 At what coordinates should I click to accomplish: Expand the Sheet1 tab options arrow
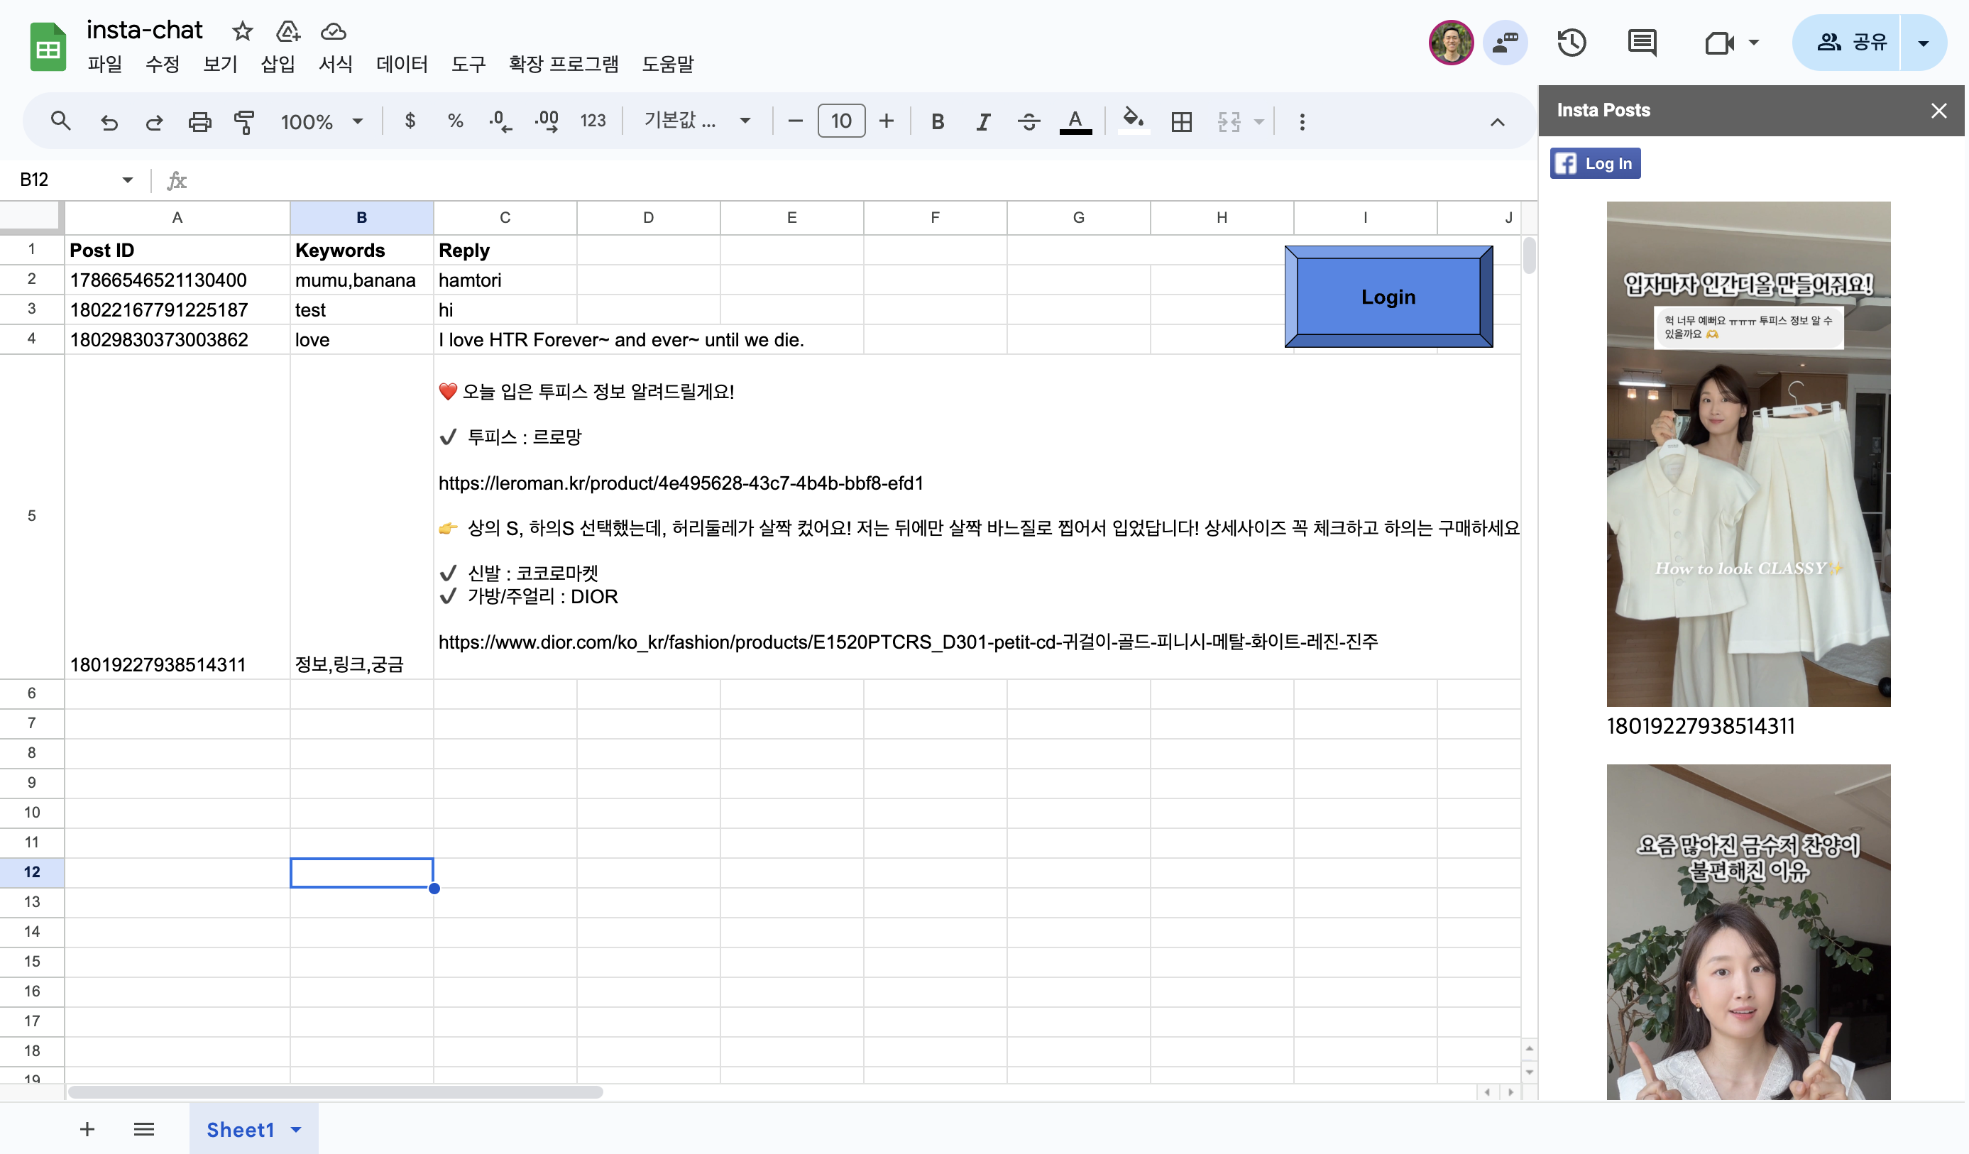[296, 1130]
